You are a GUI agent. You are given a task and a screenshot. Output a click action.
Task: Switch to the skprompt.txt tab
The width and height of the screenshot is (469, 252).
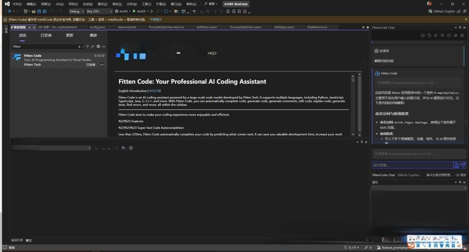click(127, 27)
